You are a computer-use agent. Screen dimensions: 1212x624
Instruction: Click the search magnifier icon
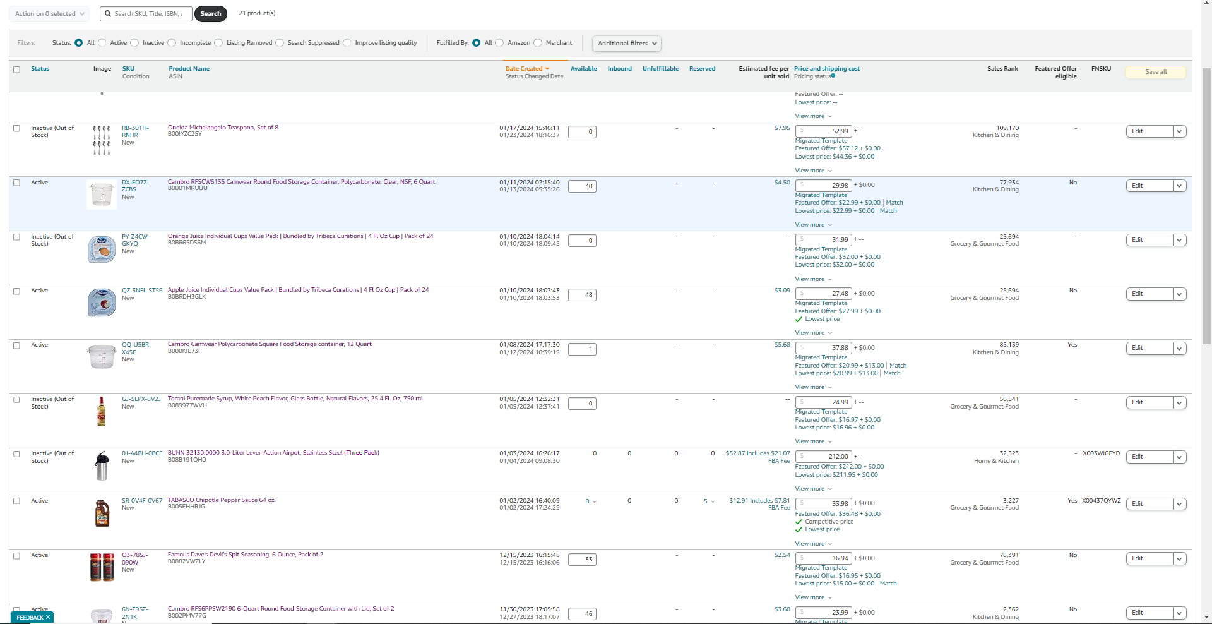(x=108, y=13)
